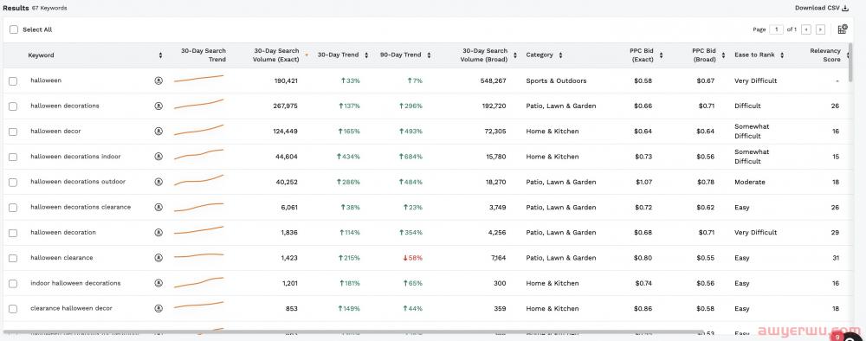Click the 30-Day Search Volume (Exact) header
This screenshot has width=866, height=341.
[x=276, y=55]
